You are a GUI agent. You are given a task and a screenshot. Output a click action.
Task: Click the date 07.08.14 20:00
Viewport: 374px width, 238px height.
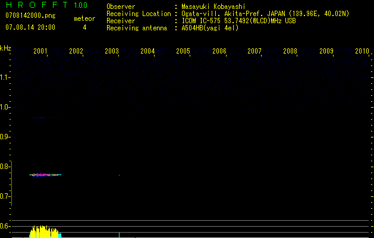click(x=30, y=27)
